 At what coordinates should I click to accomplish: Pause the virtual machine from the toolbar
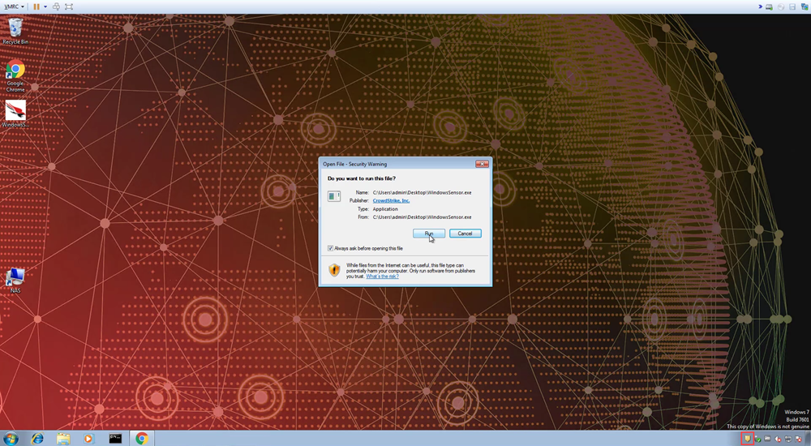click(x=36, y=6)
